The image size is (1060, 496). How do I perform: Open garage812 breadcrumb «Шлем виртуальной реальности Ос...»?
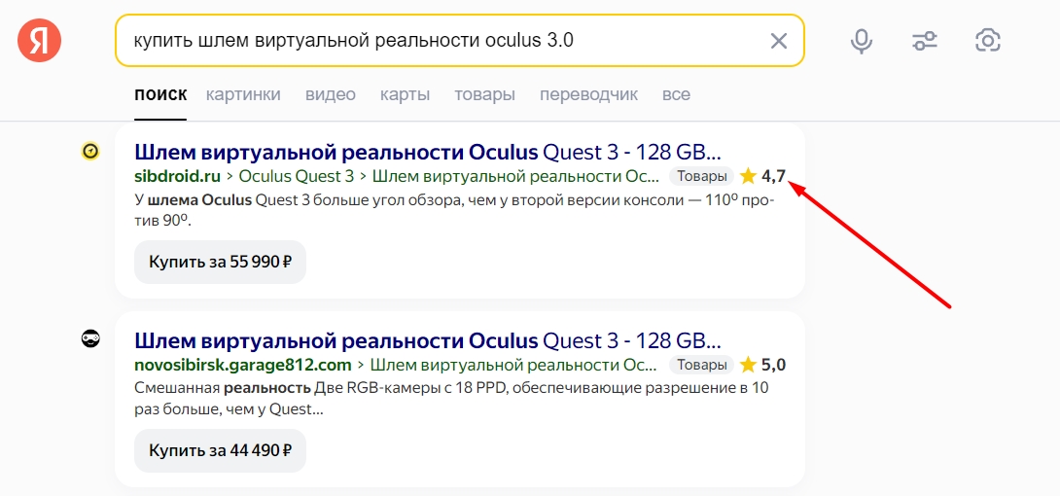point(515,365)
